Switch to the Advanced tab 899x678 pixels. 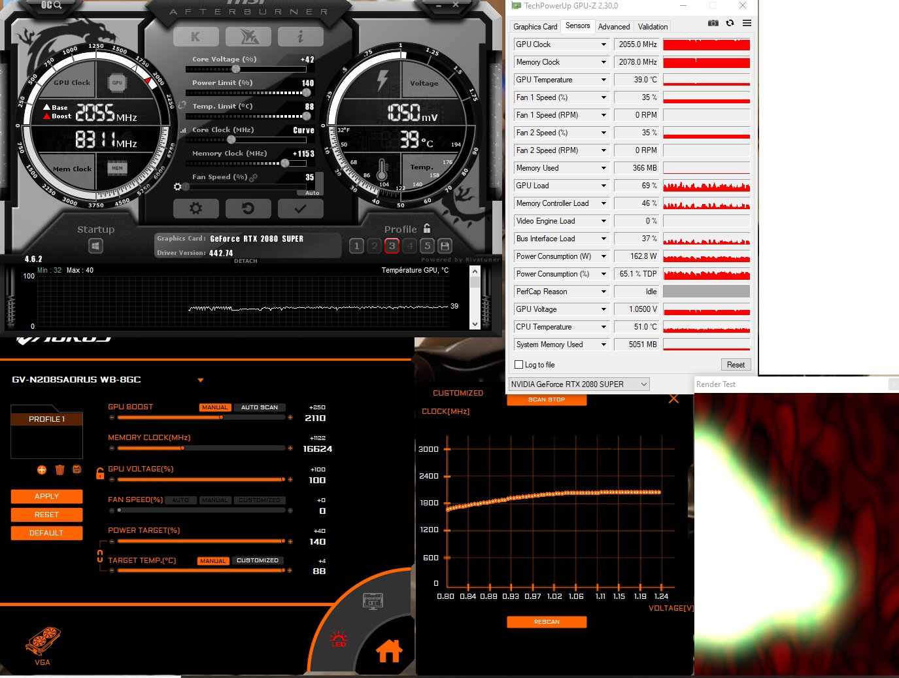[614, 27]
